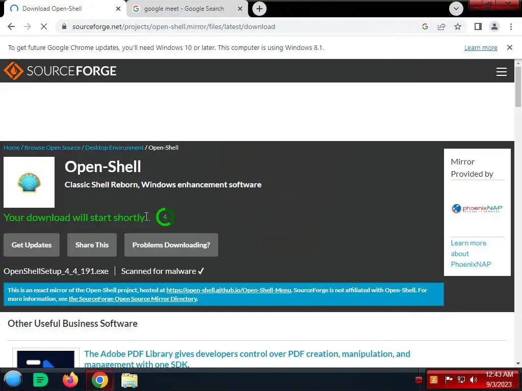
Task: Open the SourceForge Open Source Mirror Directory link
Action: pyautogui.click(x=133, y=299)
